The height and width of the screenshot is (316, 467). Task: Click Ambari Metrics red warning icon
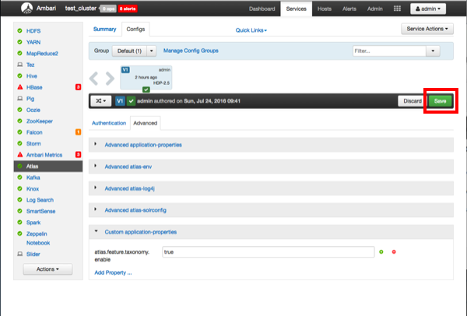pyautogui.click(x=20, y=155)
